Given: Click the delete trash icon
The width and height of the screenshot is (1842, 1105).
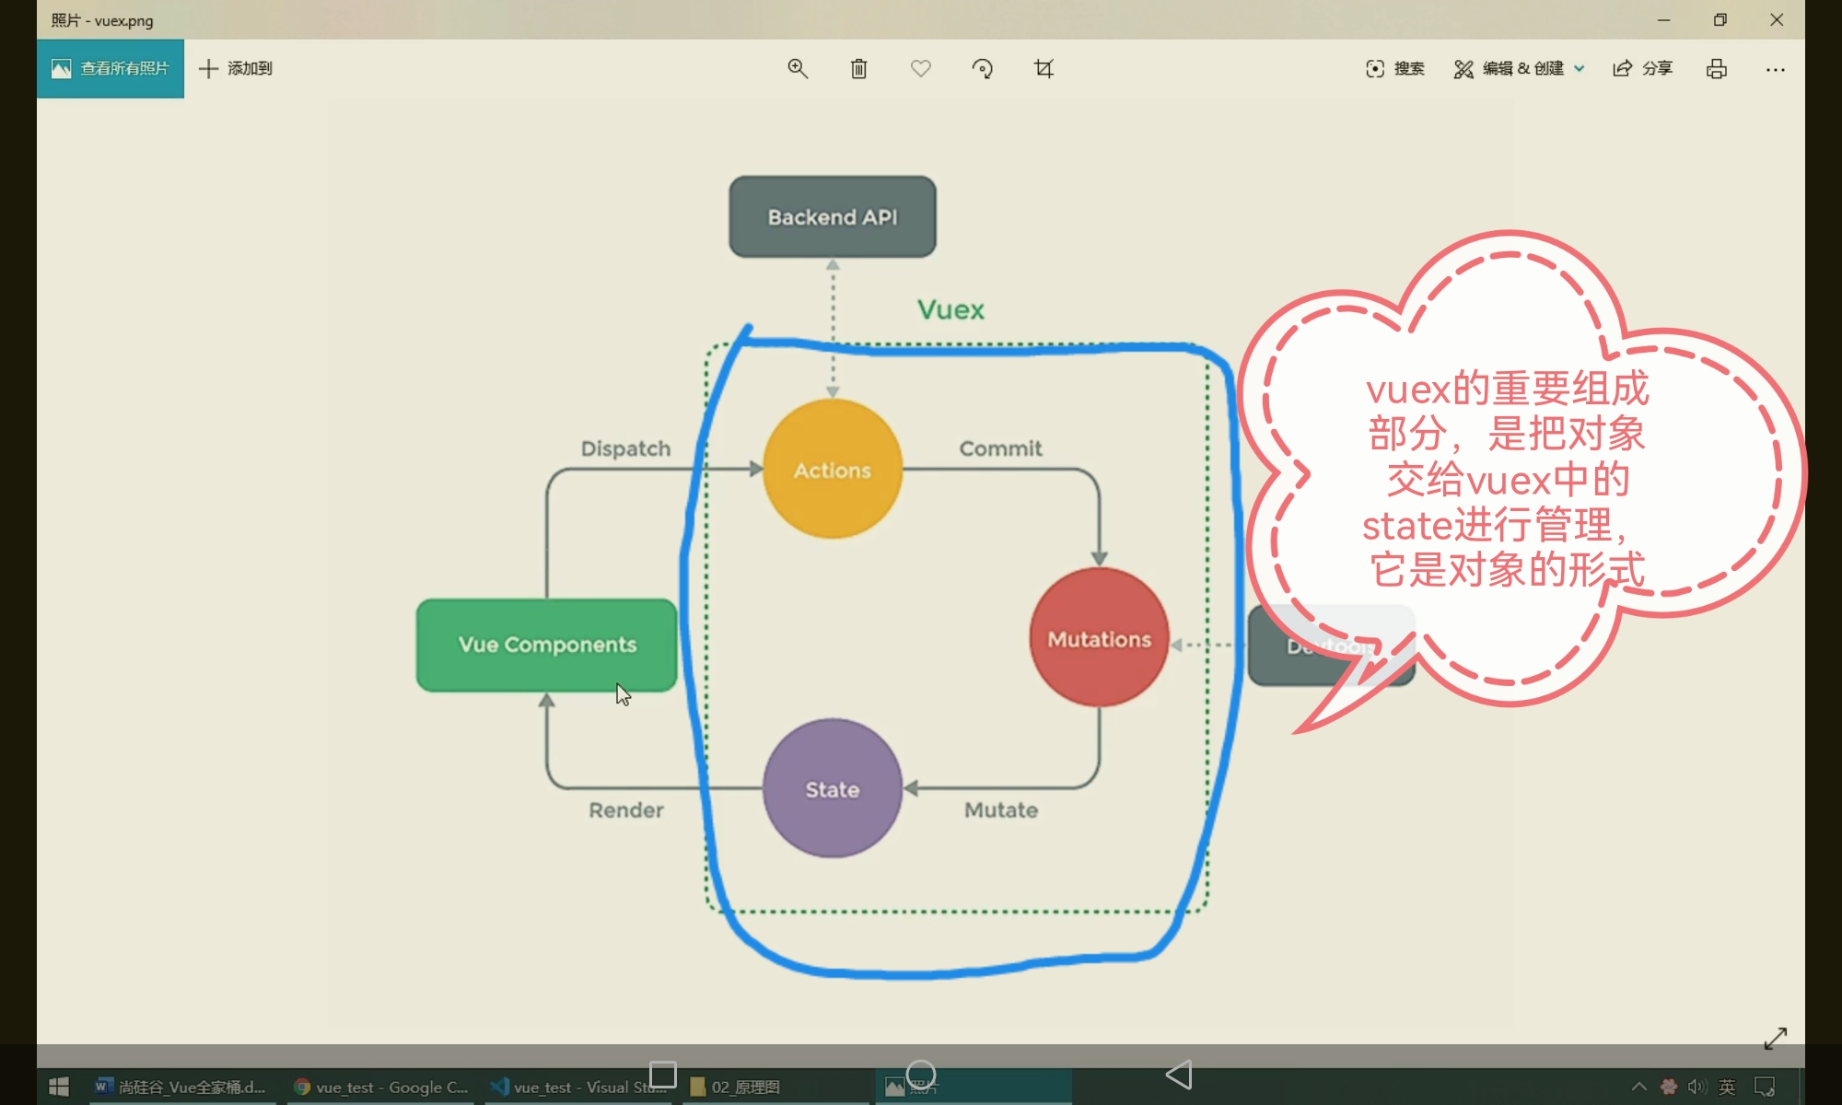Looking at the screenshot, I should click(x=858, y=69).
